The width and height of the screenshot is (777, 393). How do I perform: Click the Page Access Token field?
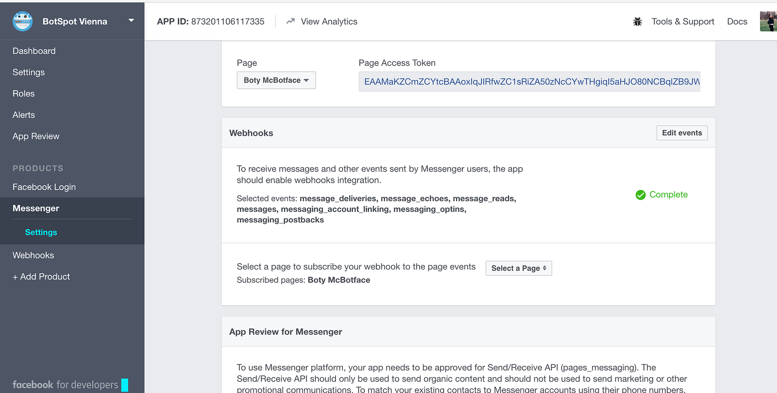point(529,81)
